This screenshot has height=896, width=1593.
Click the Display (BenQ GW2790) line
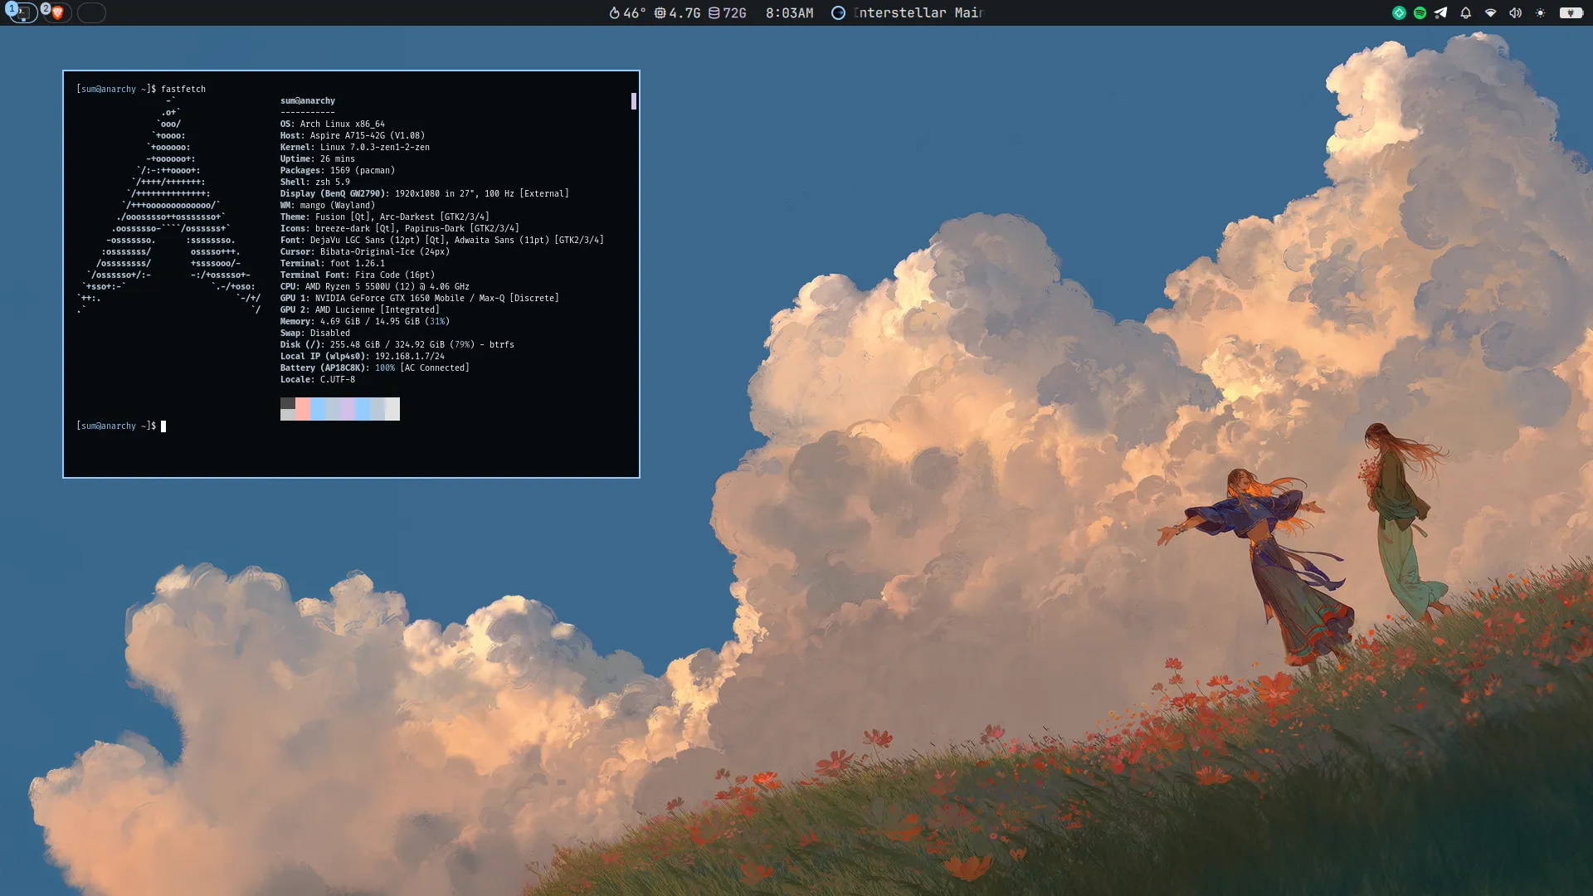425,193
